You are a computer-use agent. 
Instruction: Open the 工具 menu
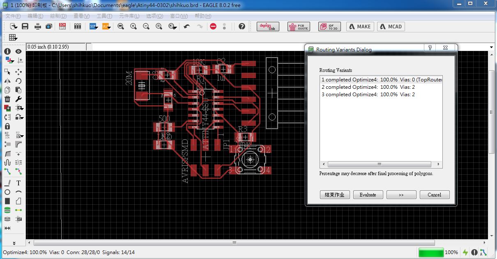click(103, 16)
